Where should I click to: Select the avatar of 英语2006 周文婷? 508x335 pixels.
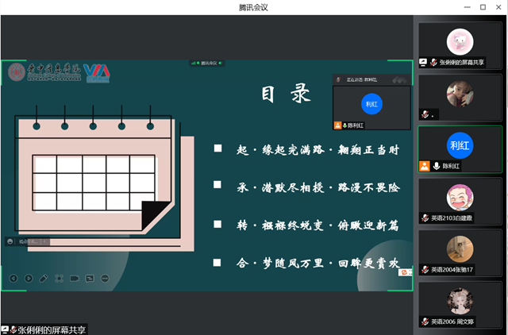click(460, 301)
